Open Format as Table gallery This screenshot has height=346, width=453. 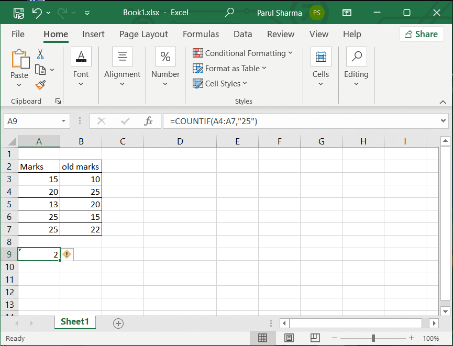[x=229, y=69]
